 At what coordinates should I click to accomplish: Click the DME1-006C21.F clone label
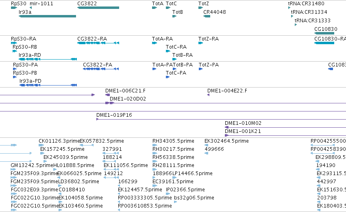pyautogui.click(x=125, y=91)
